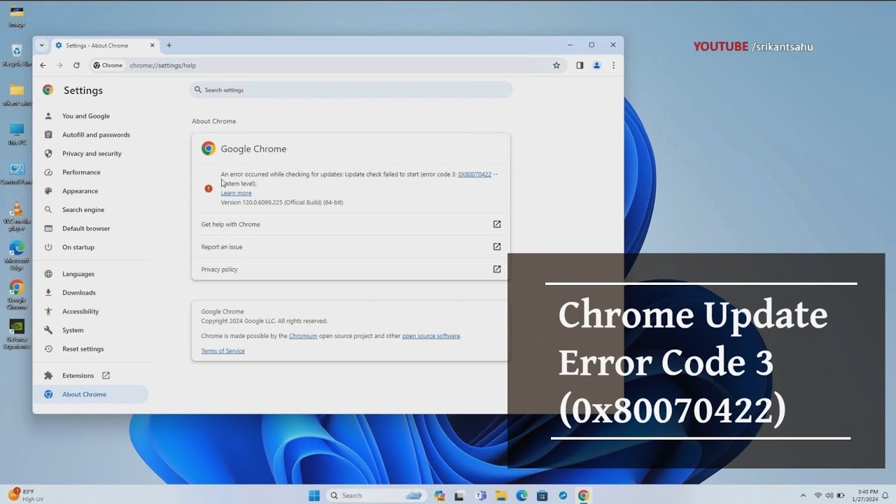
Task: Click the 0X80070422 error code link
Action: (475, 174)
